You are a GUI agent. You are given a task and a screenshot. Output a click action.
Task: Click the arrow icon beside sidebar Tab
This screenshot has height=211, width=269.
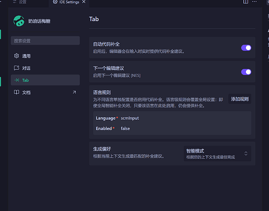pos(17,80)
